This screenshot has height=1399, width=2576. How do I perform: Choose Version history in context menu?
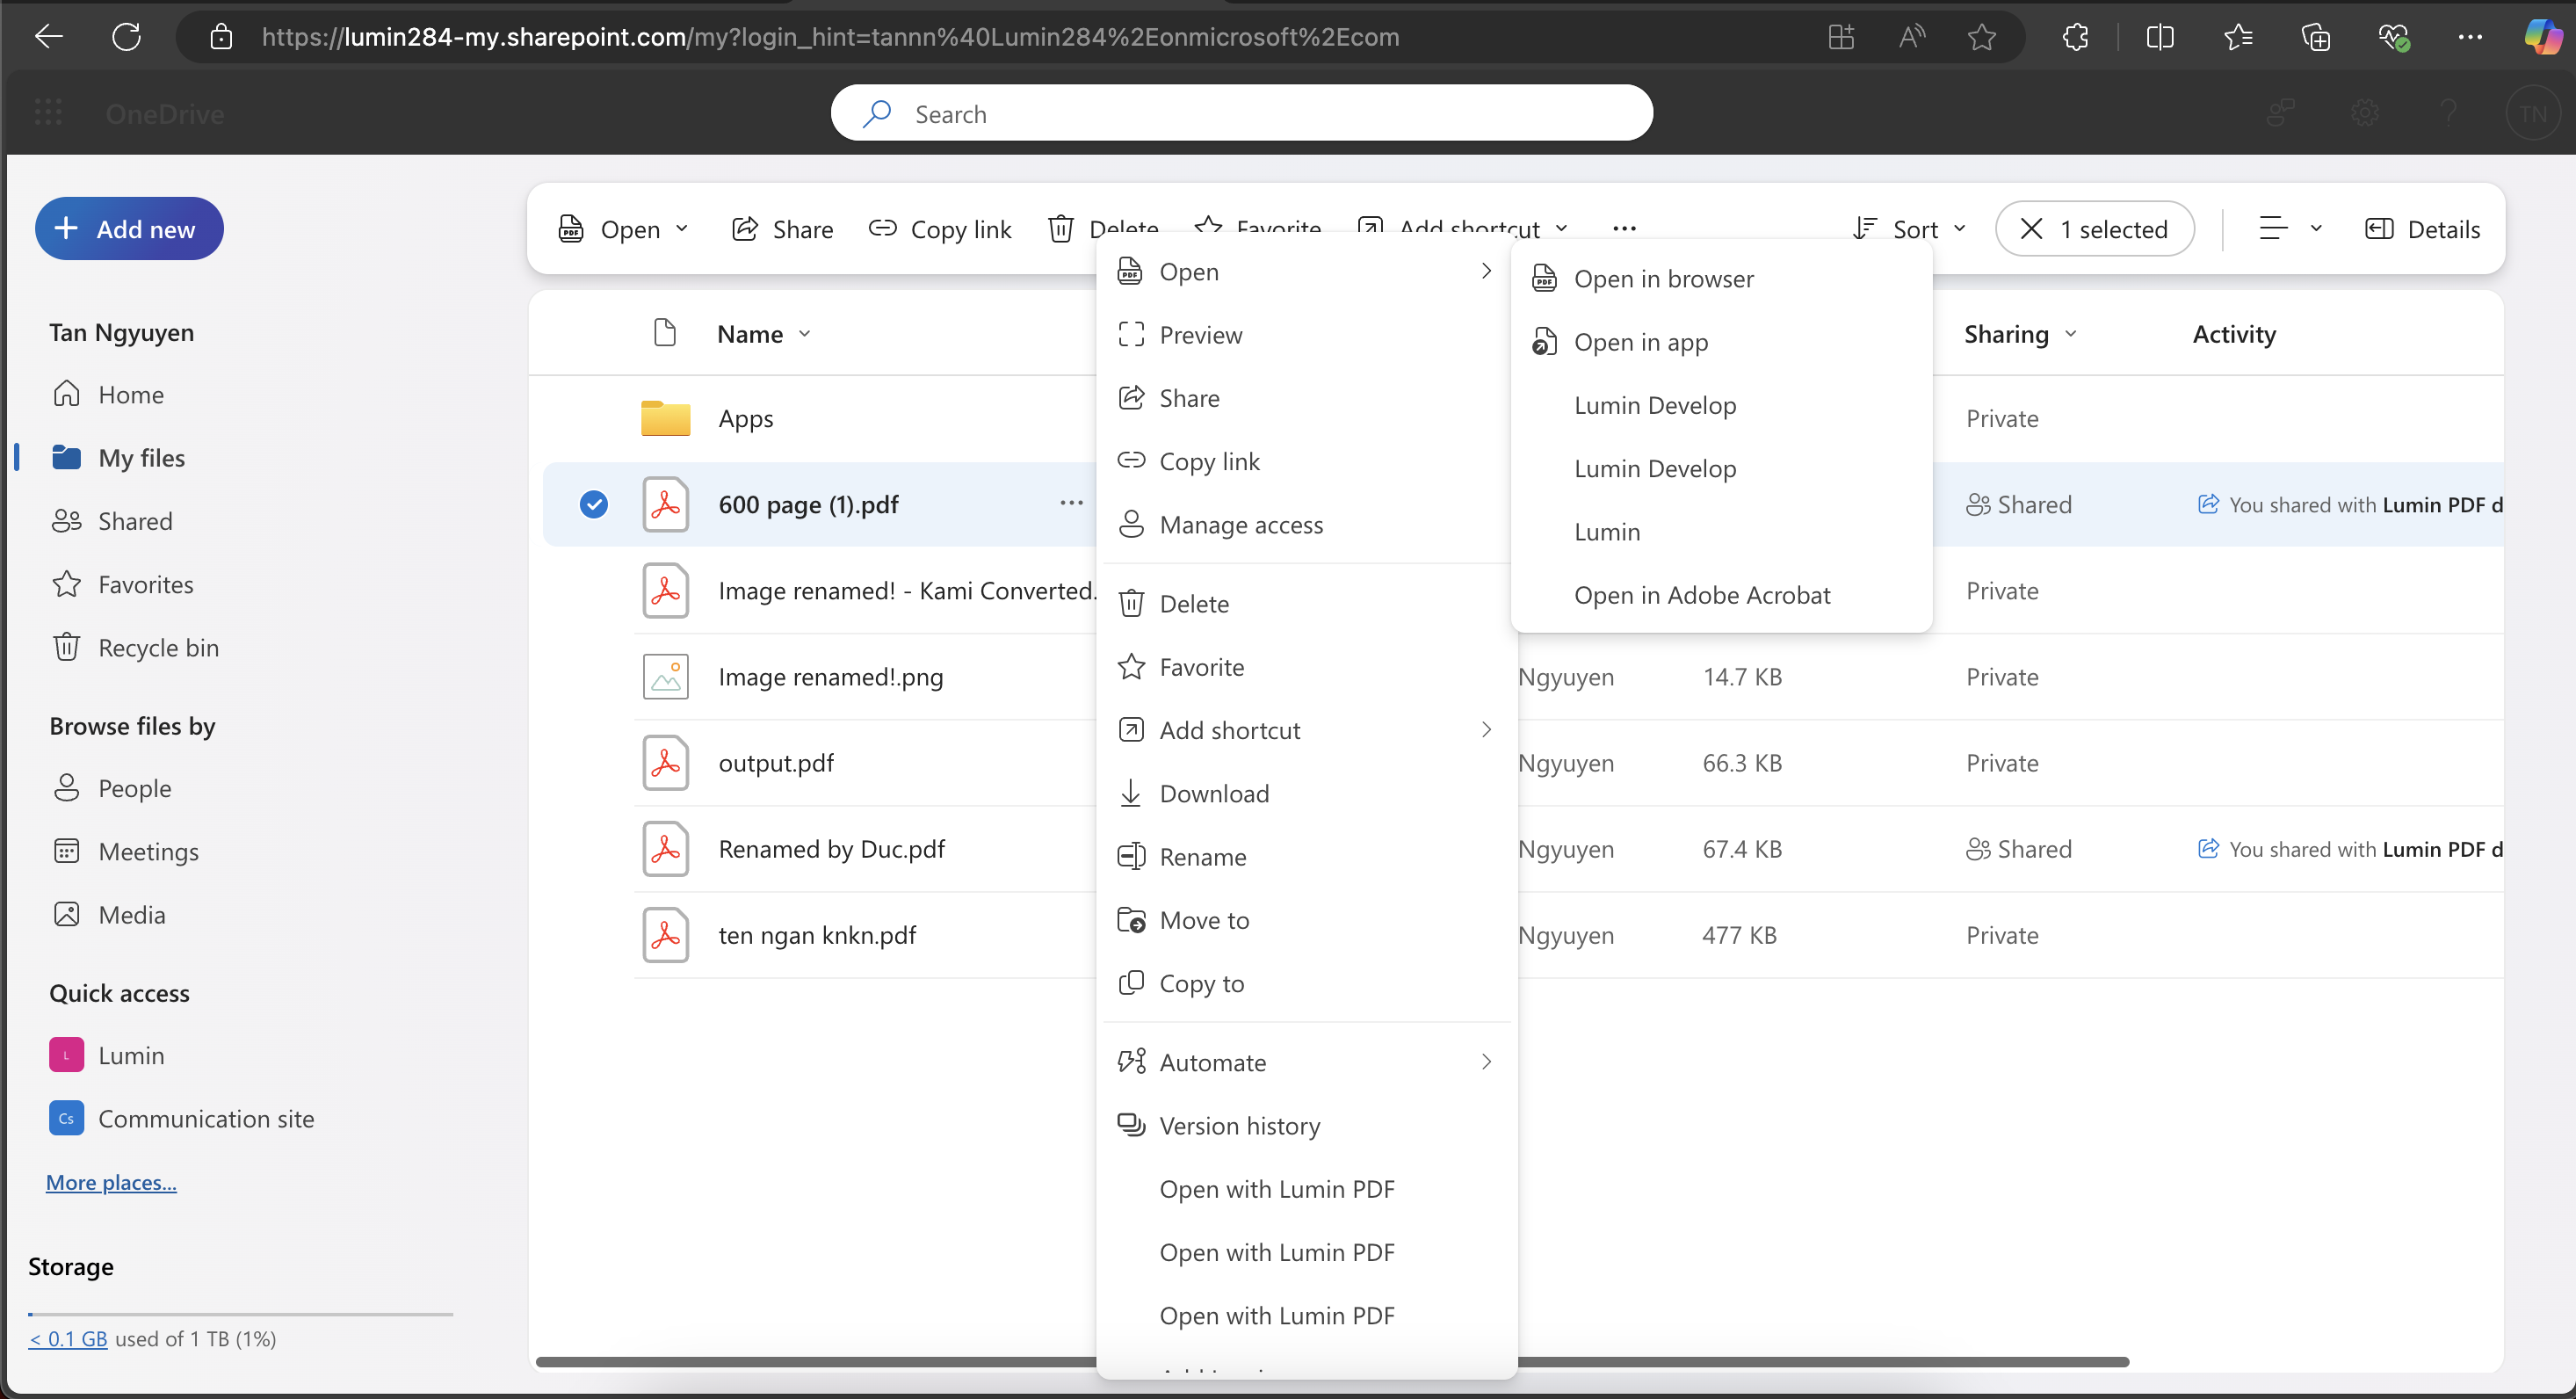point(1306,1125)
